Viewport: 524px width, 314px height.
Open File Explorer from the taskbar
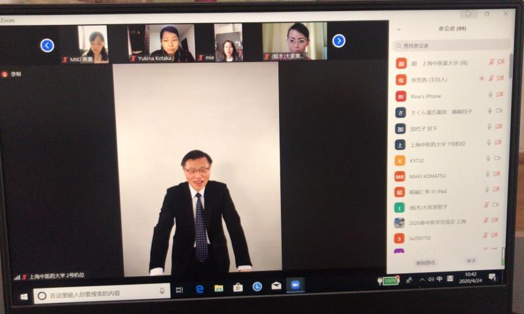click(x=219, y=288)
